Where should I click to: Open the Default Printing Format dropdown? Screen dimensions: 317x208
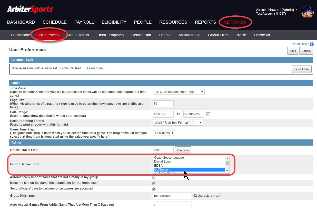coord(178,123)
